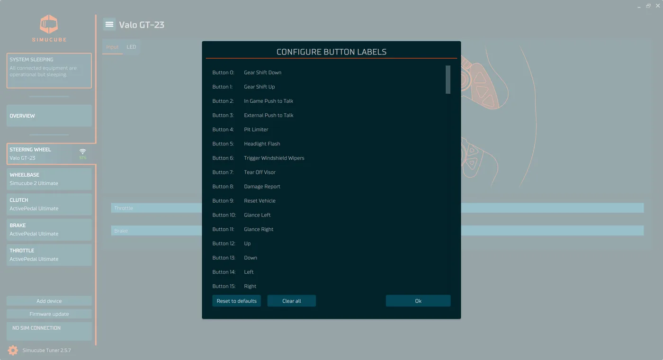
Task: Edit the Button 0 label Gear Shift Down
Action: pyautogui.click(x=263, y=72)
